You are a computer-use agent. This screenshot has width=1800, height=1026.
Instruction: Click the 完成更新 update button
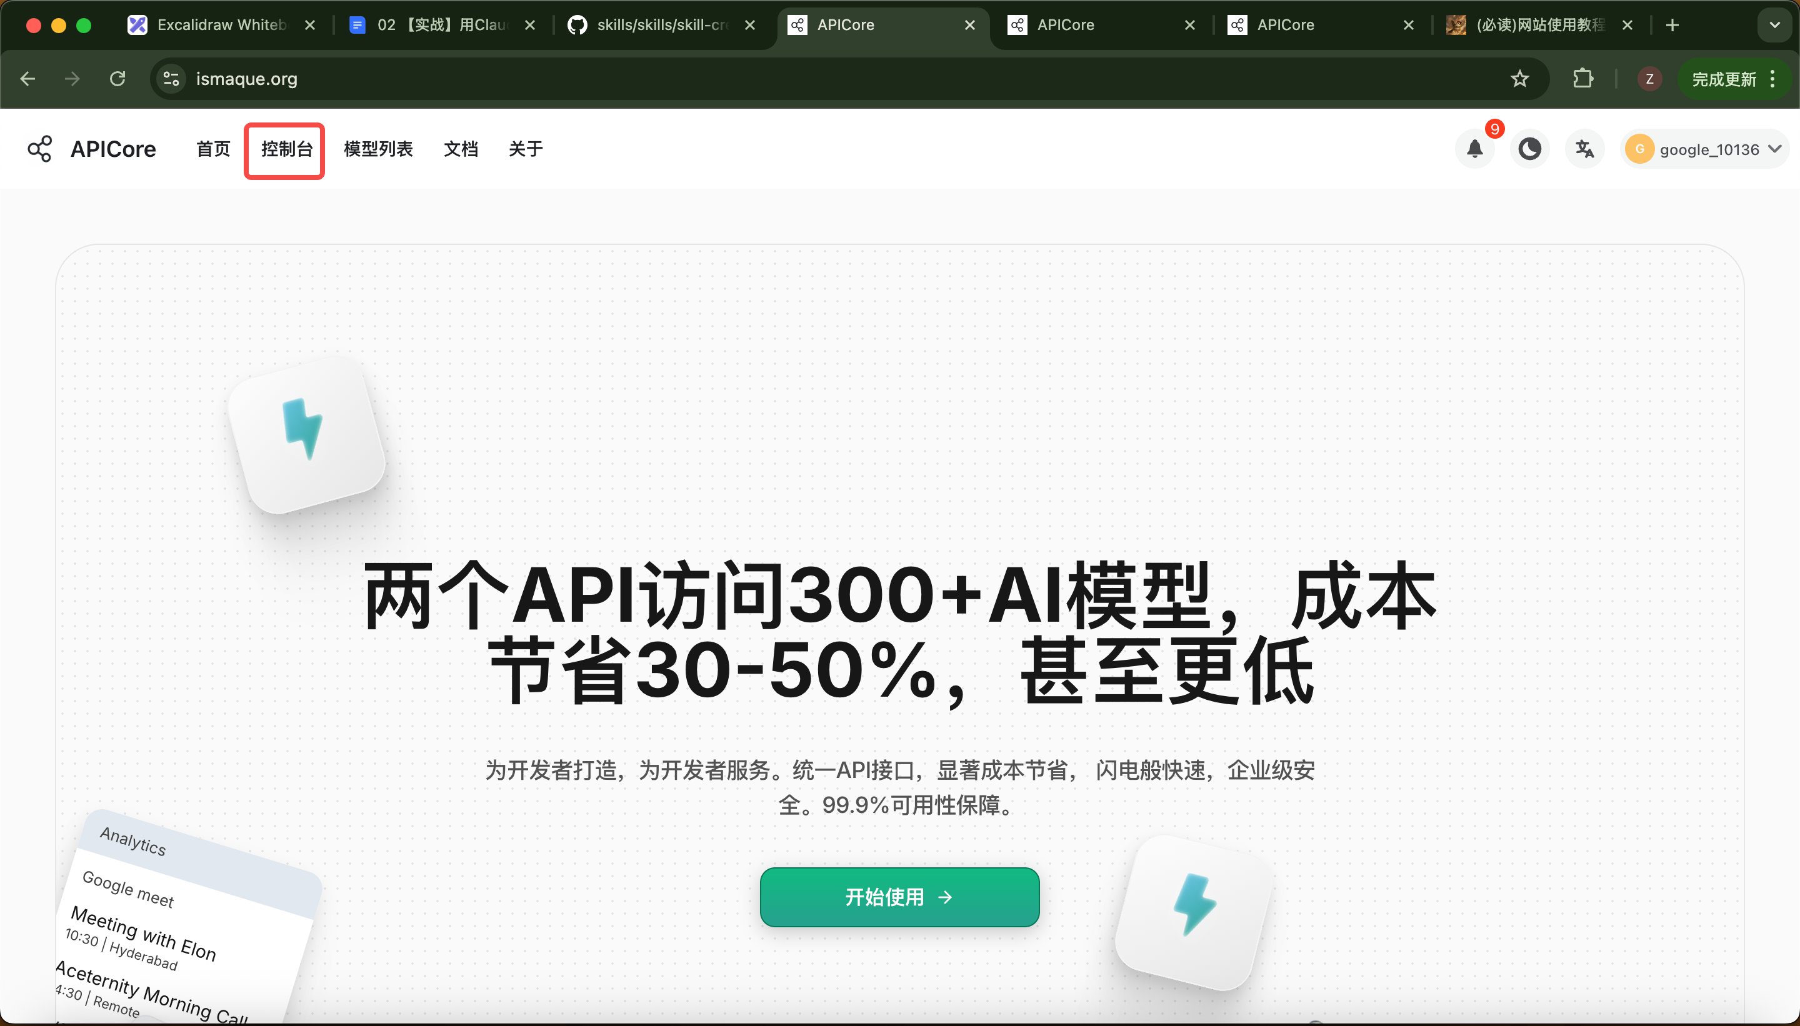[1724, 78]
